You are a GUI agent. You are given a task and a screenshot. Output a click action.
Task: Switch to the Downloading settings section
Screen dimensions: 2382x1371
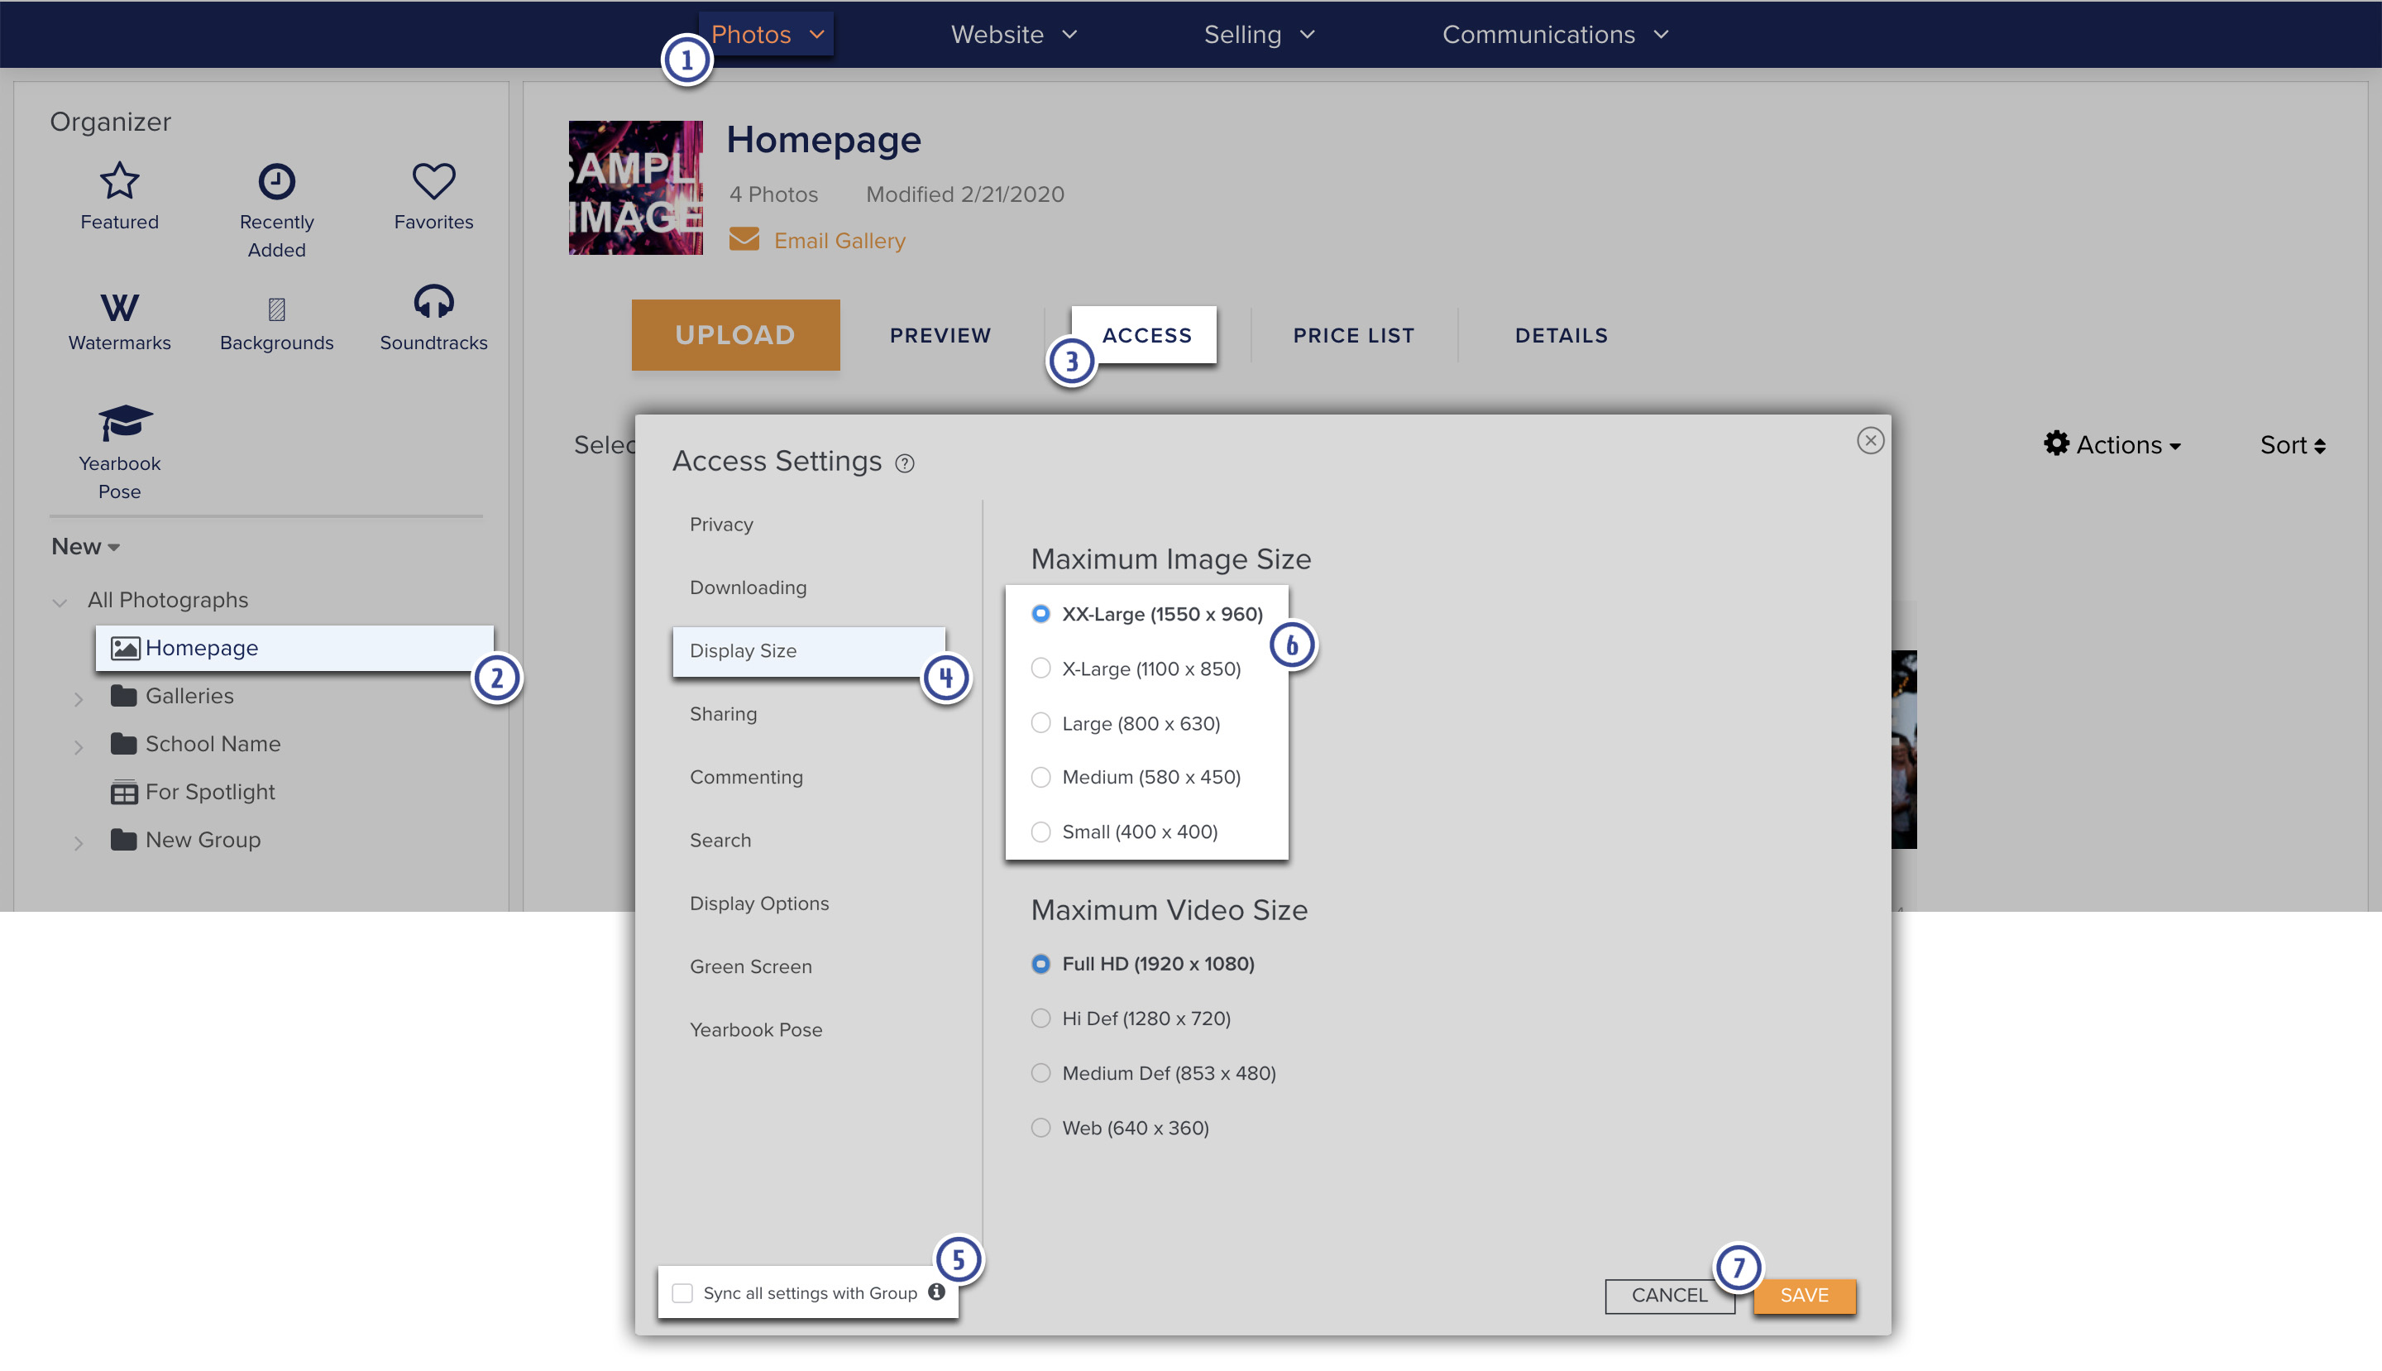pos(747,587)
